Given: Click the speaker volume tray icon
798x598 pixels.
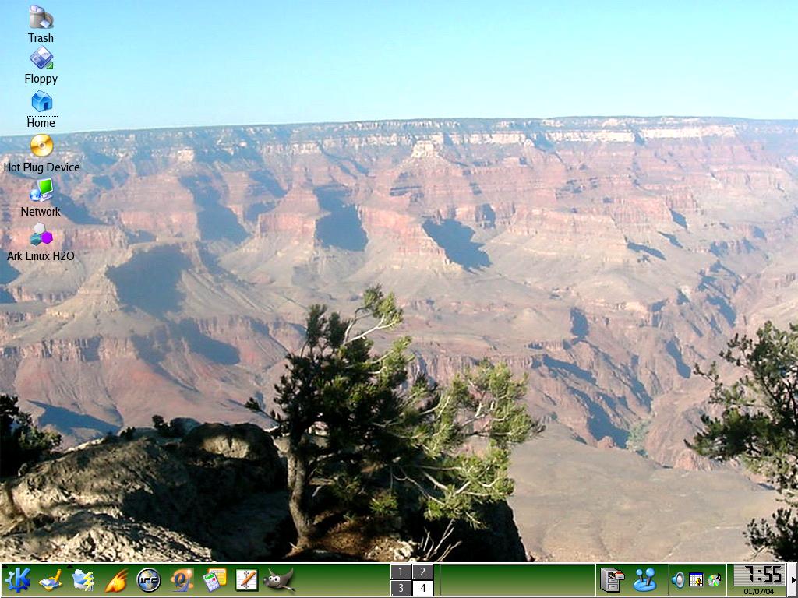Looking at the screenshot, I should click(678, 579).
